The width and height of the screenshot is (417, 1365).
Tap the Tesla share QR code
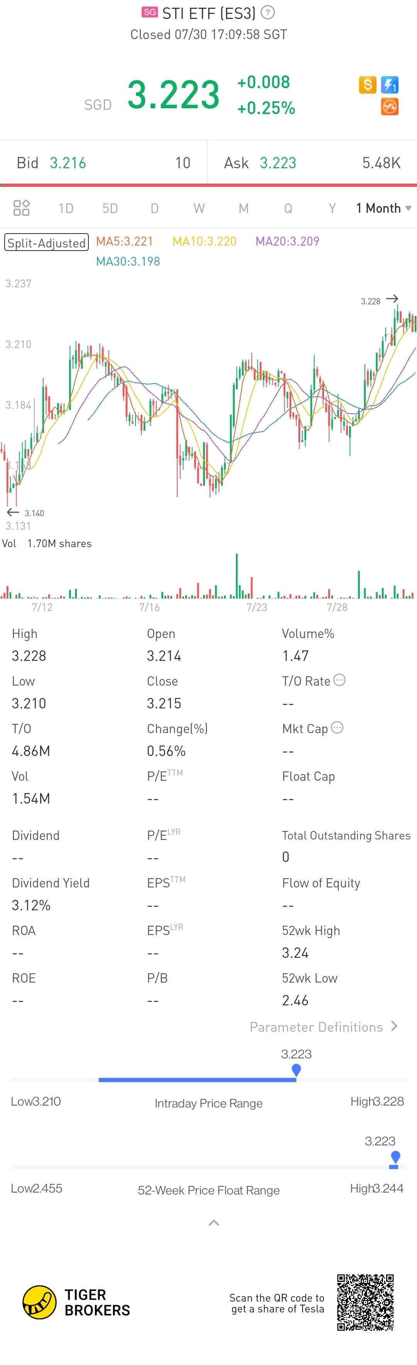366,1302
